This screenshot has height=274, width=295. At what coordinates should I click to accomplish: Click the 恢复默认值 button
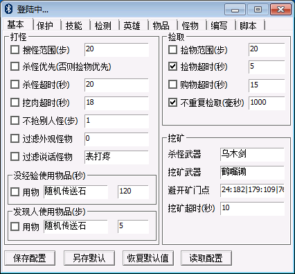[148, 258]
